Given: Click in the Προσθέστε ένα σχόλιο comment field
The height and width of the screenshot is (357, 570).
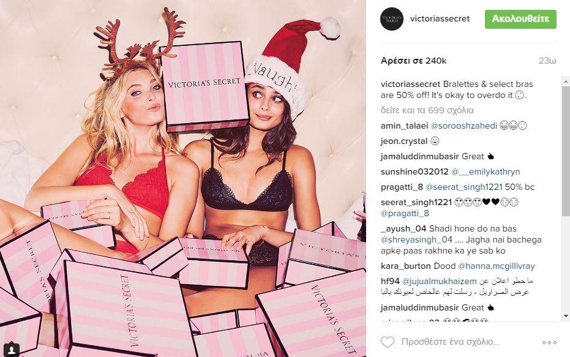Looking at the screenshot, I should pyautogui.click(x=450, y=342).
